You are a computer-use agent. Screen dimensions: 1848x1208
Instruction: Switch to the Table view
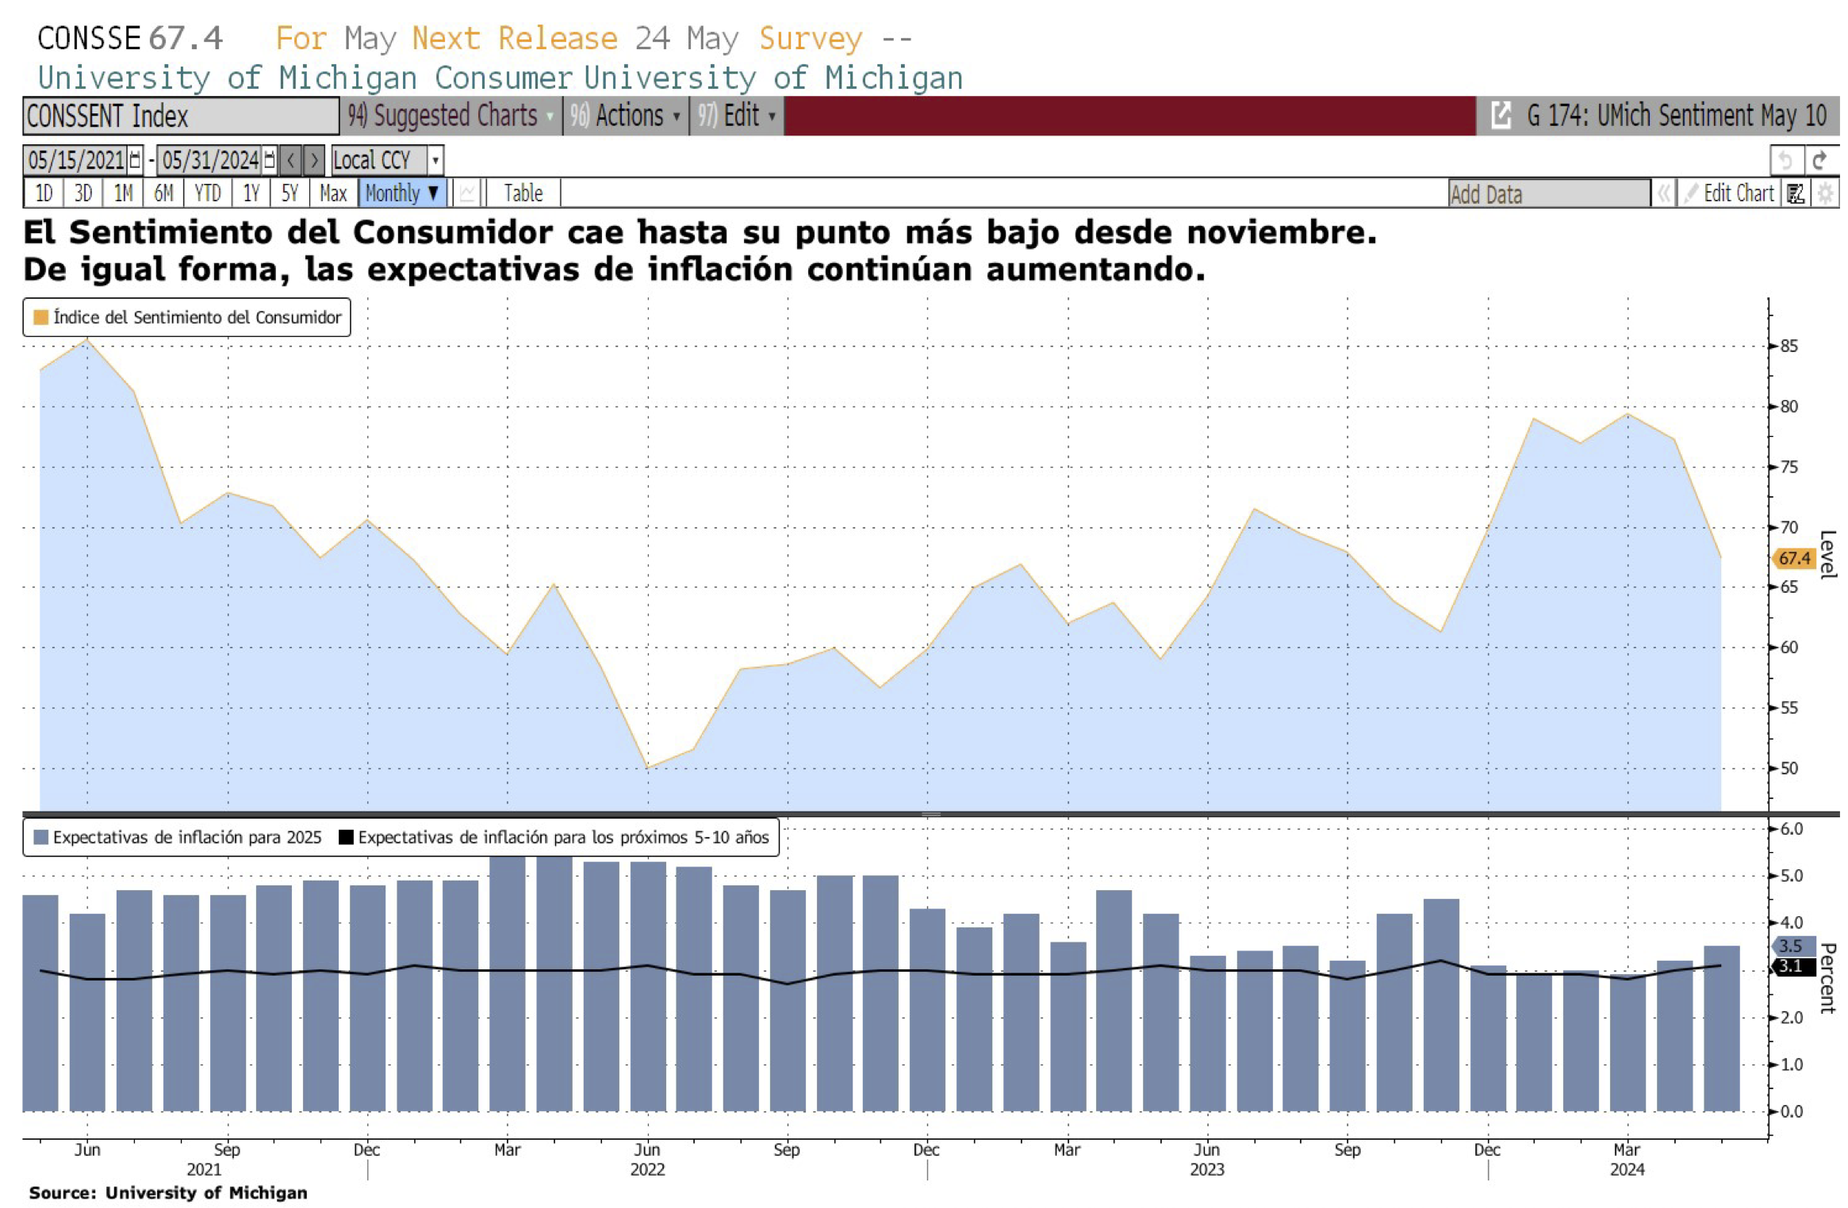523,193
